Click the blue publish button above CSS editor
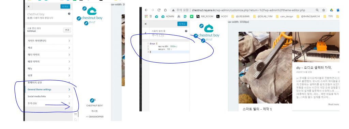349x129 pixels. pyautogui.click(x=182, y=24)
